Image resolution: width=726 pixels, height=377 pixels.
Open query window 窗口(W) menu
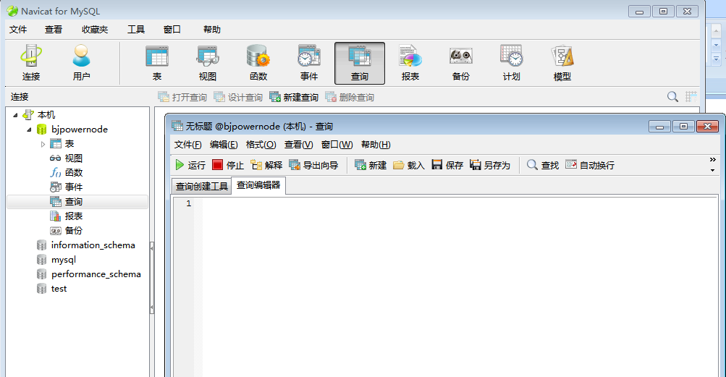pyautogui.click(x=337, y=145)
